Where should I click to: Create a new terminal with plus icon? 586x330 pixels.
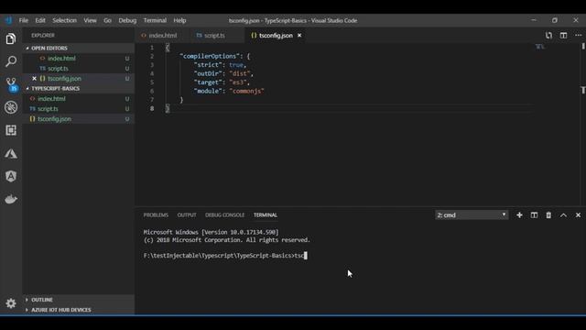519,215
